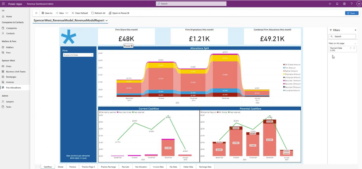Click Partner Amount legend item

tap(290, 71)
